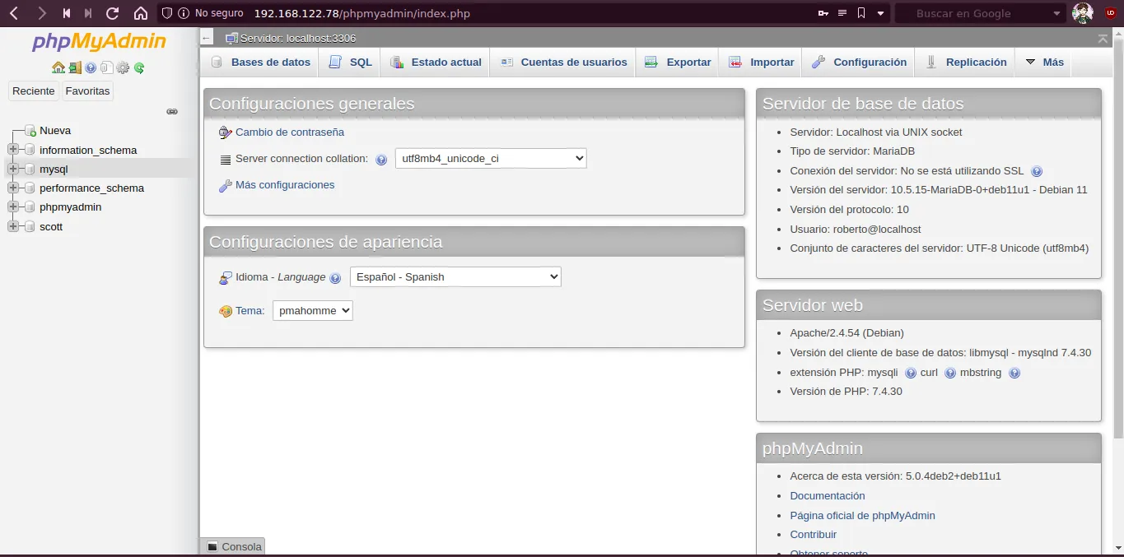Click the MariaDB documentation pages icon in sidebar

coord(107,68)
